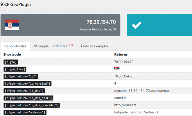
Task: Click dynamic-78-30-154-70.adsl.eunet.rs value
Action: [142, 91]
